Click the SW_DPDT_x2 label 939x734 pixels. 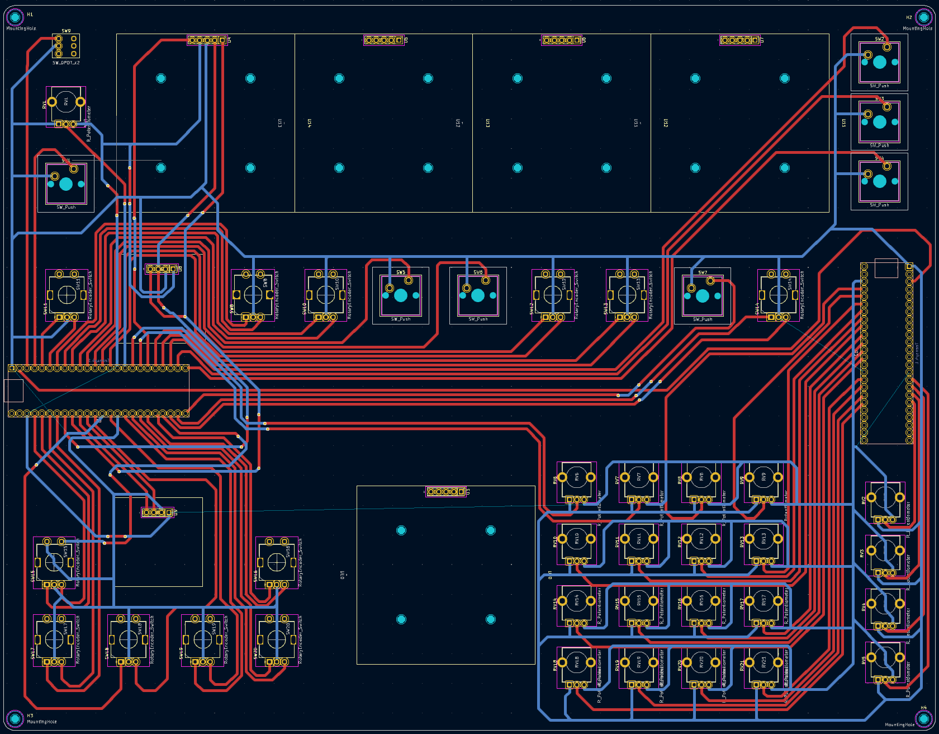point(66,63)
